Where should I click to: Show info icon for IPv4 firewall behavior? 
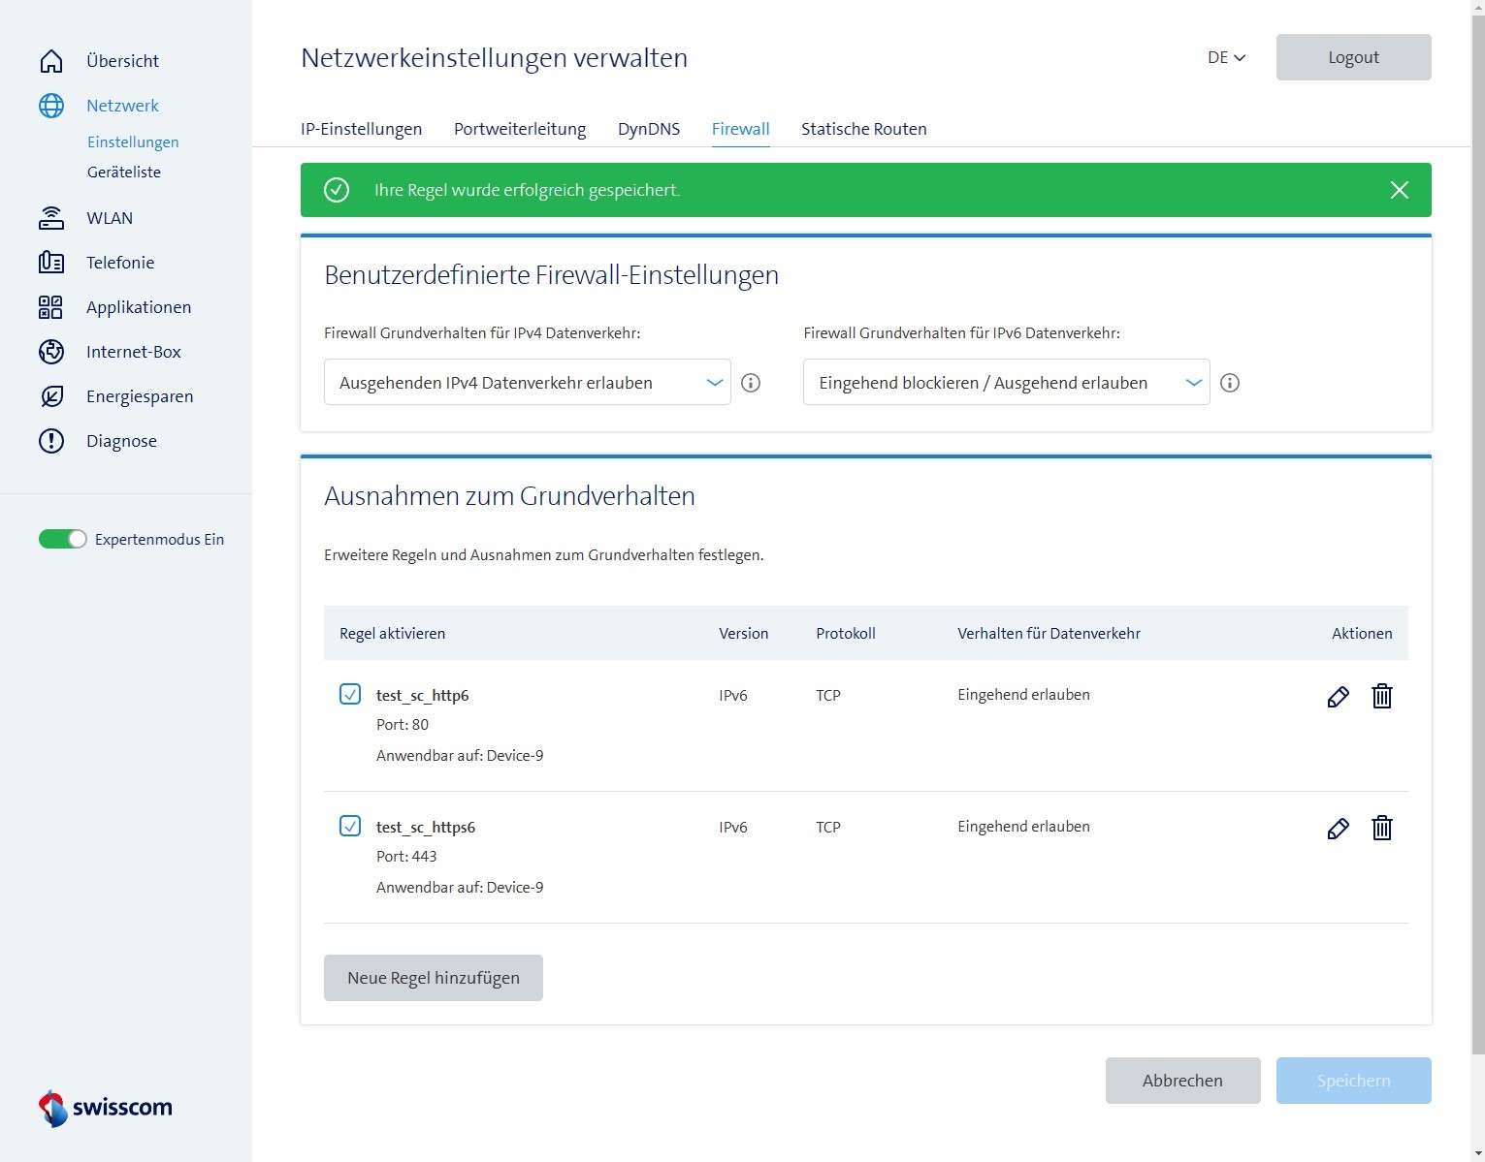pyautogui.click(x=750, y=383)
